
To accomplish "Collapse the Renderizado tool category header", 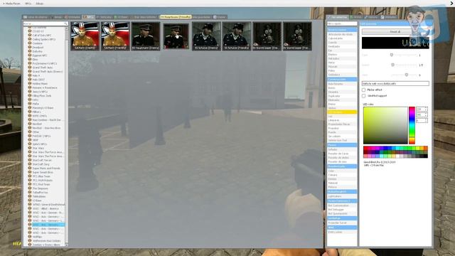I will point(342,166).
